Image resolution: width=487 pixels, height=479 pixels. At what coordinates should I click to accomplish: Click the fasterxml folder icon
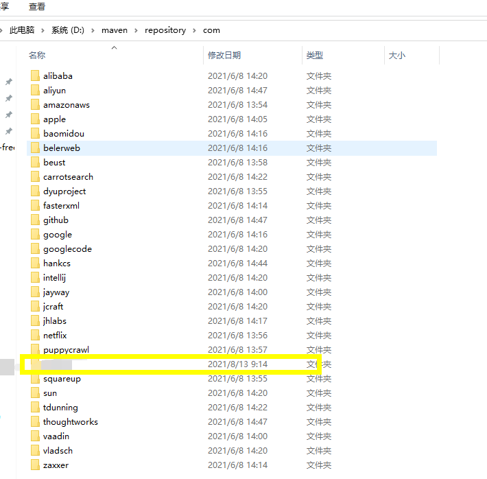35,205
